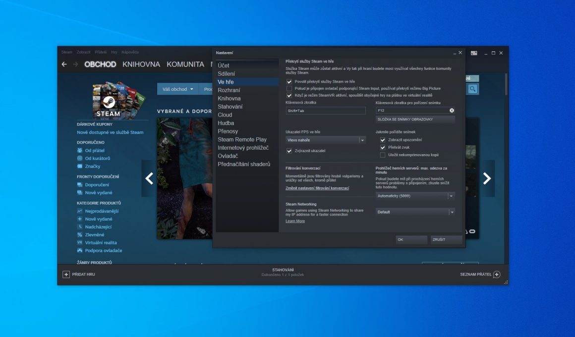Enable 'Uložit nekomprimovanou kopii' checkbox
The width and height of the screenshot is (575, 337).
[383, 155]
